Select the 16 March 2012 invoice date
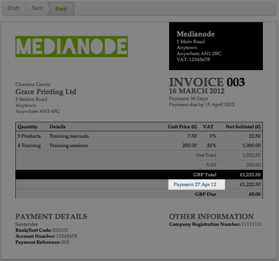The height and width of the screenshot is (261, 279). coord(197,91)
